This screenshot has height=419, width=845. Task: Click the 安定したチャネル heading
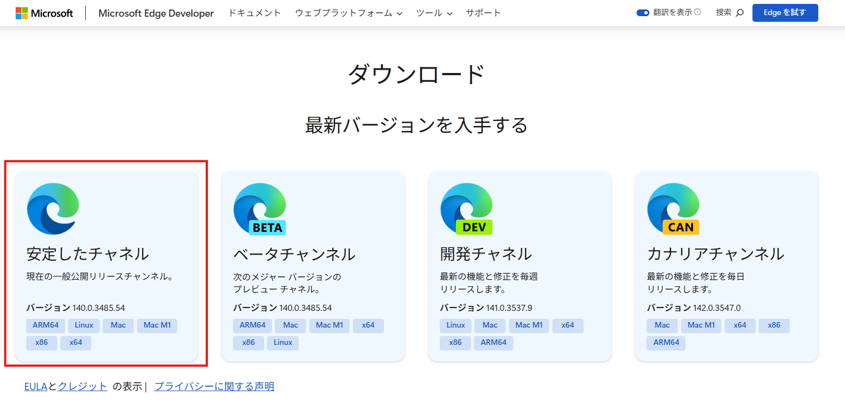click(88, 254)
